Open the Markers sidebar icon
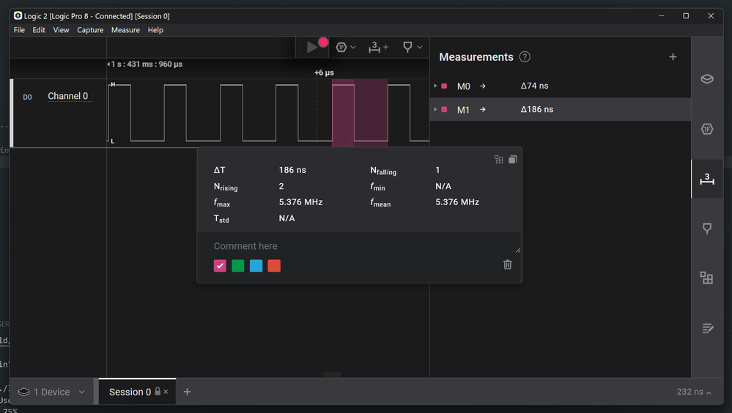The image size is (732, 413). 706,228
